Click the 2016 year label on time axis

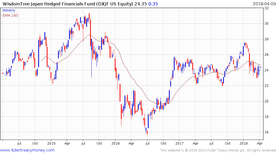116,143
